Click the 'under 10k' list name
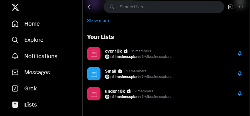 (x=115, y=91)
